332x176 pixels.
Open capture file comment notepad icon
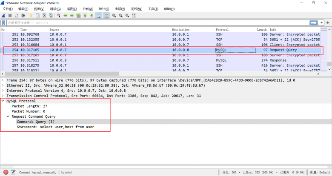pos(13,172)
